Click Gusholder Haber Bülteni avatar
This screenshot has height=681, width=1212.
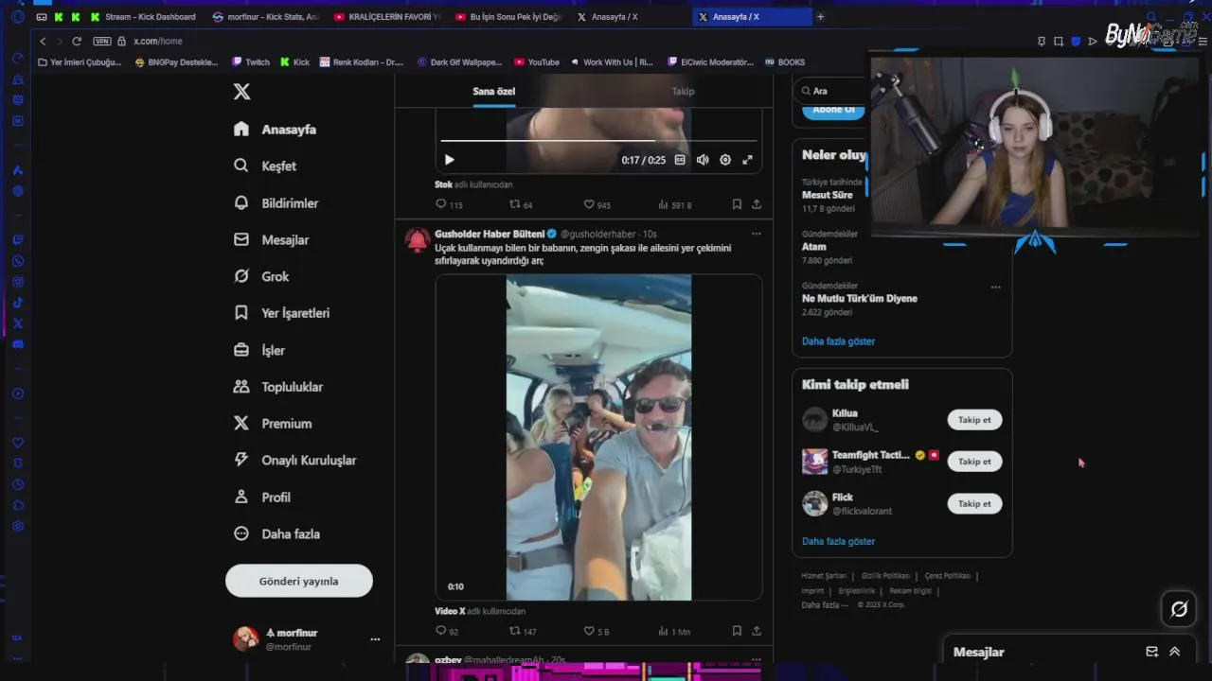coord(418,240)
